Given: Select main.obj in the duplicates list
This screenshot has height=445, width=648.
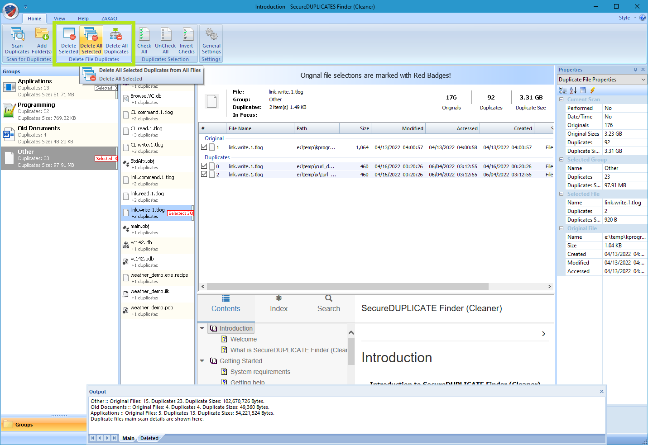Looking at the screenshot, I should pos(157,229).
